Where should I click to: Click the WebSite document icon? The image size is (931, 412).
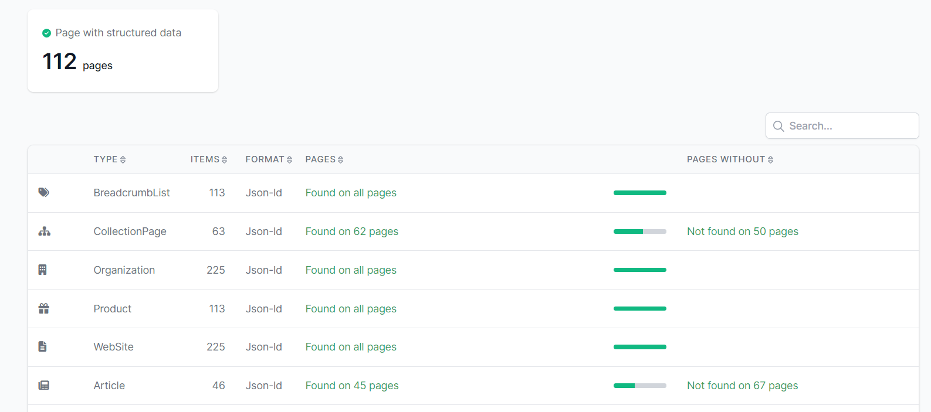point(43,347)
